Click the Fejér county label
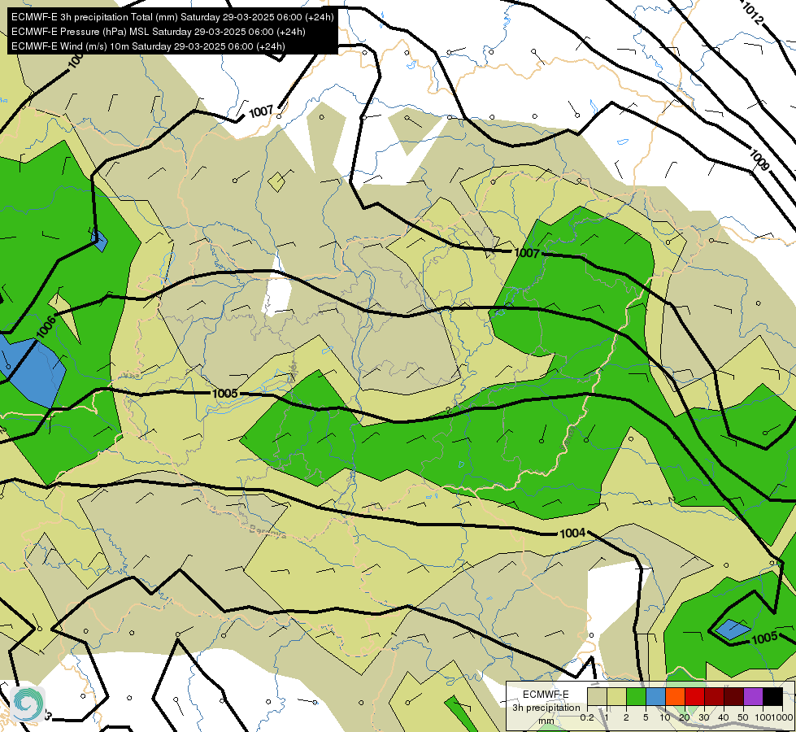This screenshot has width=796, height=732. point(291,373)
